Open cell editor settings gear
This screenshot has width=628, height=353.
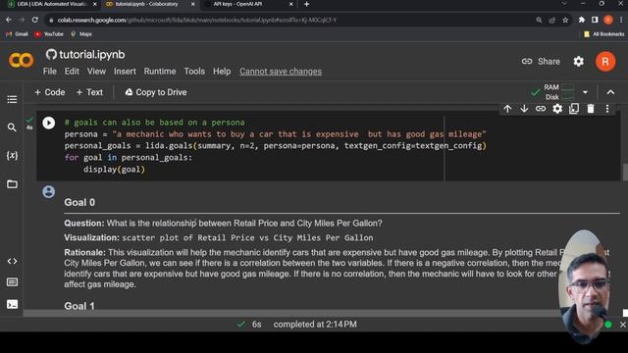[x=557, y=109]
